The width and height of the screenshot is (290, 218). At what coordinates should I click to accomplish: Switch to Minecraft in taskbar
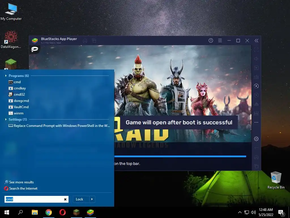coord(76,212)
